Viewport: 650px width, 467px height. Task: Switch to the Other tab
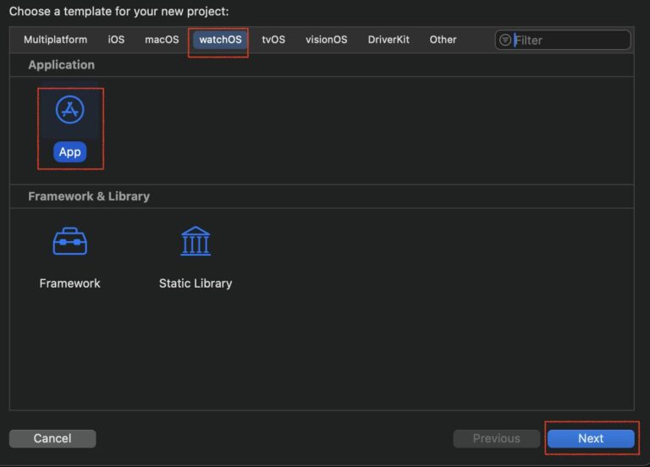click(443, 40)
